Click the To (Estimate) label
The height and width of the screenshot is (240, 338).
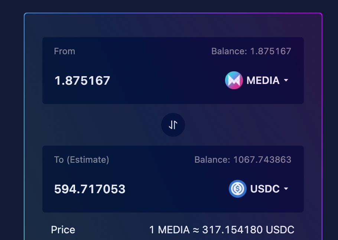coord(81,160)
